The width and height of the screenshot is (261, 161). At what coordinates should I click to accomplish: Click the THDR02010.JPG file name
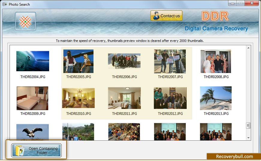(x=79, y=114)
